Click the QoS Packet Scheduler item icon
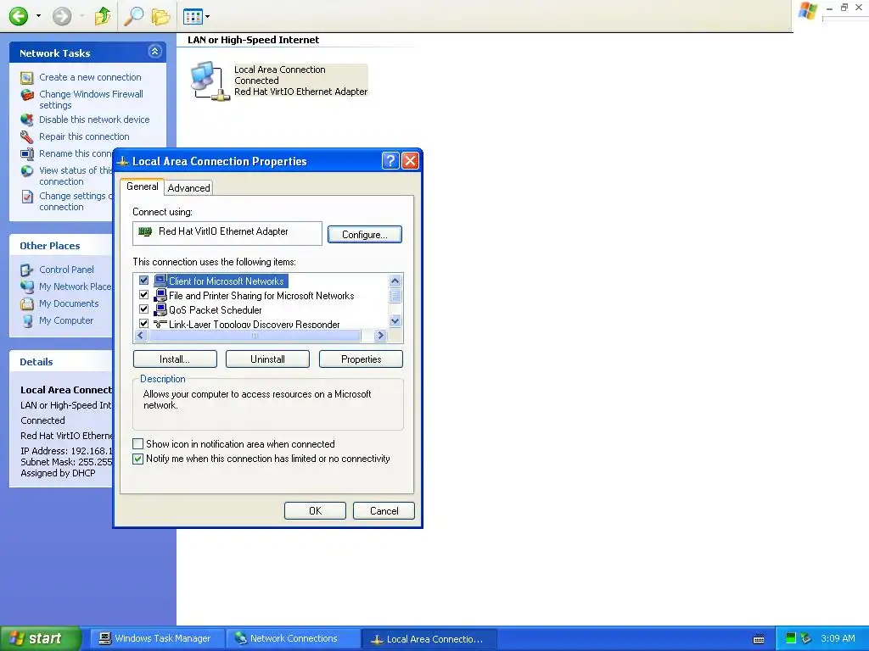 160,309
